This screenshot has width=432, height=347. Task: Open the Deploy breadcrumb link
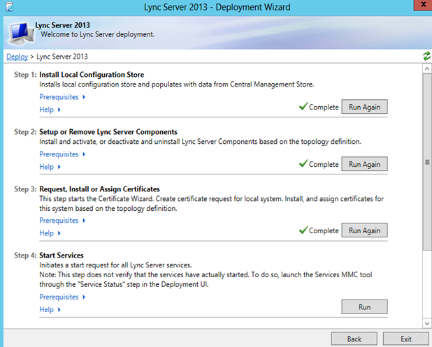pos(17,57)
